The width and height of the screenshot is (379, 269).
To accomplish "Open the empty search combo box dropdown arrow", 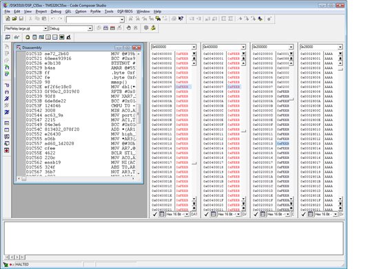I will pyautogui.click(x=122, y=19).
